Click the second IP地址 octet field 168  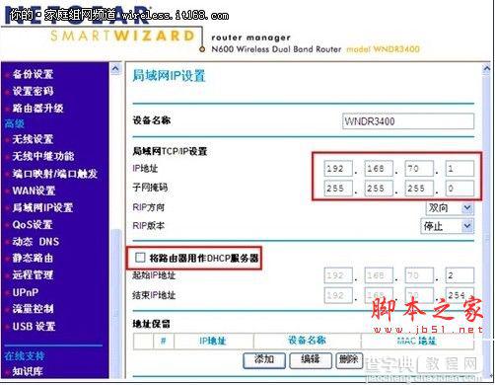(x=379, y=169)
